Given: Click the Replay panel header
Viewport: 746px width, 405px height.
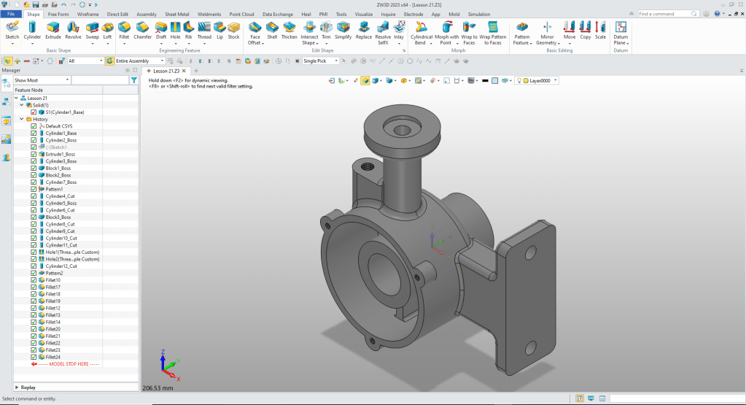Looking at the screenshot, I should [28, 387].
